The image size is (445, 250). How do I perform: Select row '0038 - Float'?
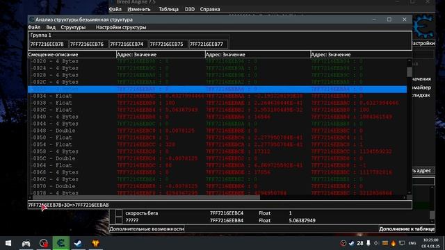click(217, 103)
